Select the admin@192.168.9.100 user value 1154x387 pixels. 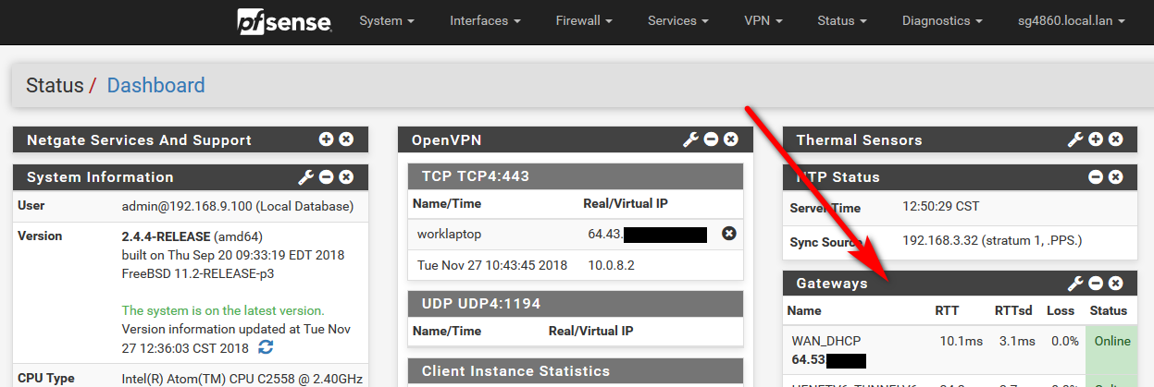[x=238, y=206]
